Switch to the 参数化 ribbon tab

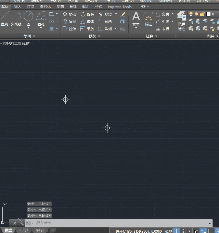(x=45, y=7)
